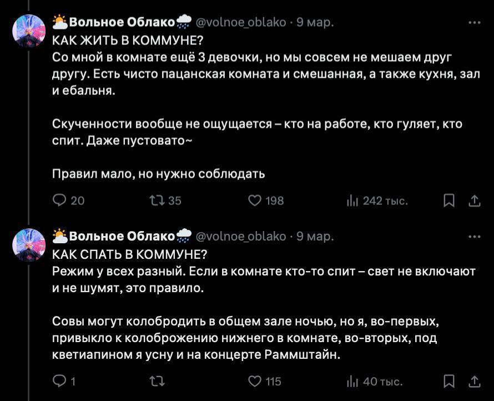Reply to the КАК ЖИТЬ В КОММУНЕ tweet

click(59, 200)
